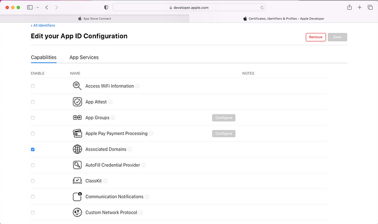Click the Communication Notifications icon
Image resolution: width=378 pixels, height=224 pixels.
click(77, 196)
